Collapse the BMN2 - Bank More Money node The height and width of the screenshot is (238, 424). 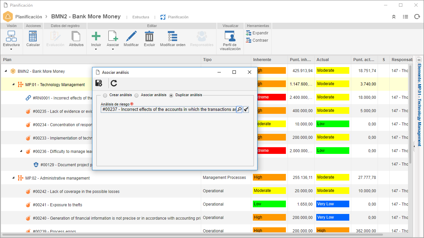click(6, 71)
